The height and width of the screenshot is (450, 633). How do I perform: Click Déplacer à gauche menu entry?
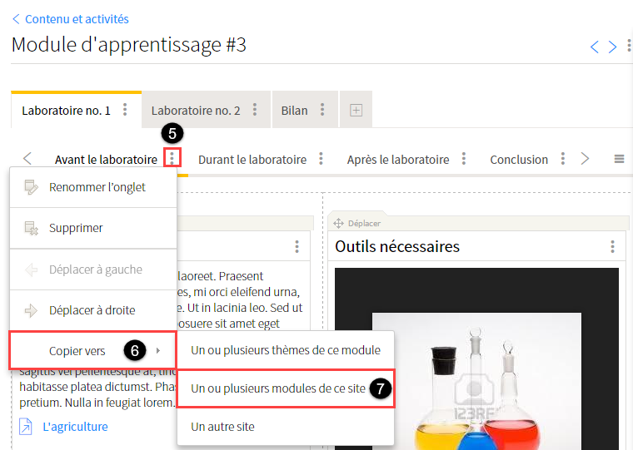tap(93, 270)
